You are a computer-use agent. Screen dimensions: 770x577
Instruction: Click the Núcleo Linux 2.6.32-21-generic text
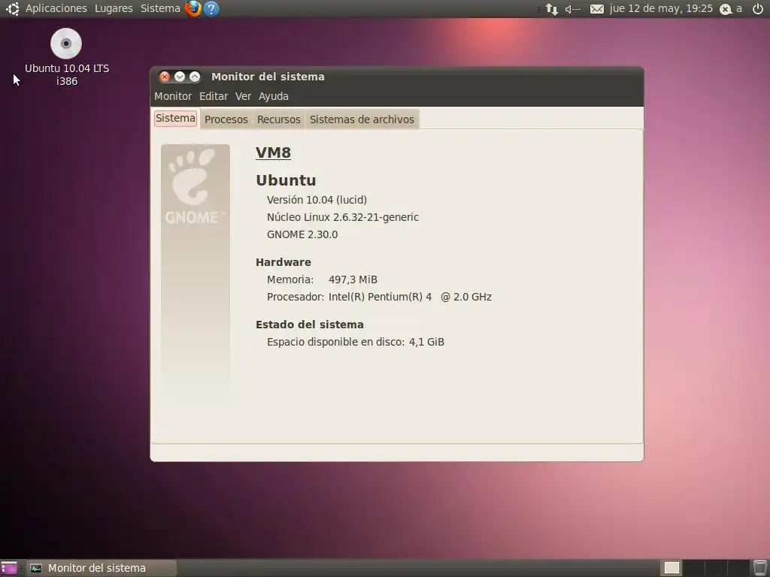click(x=343, y=217)
